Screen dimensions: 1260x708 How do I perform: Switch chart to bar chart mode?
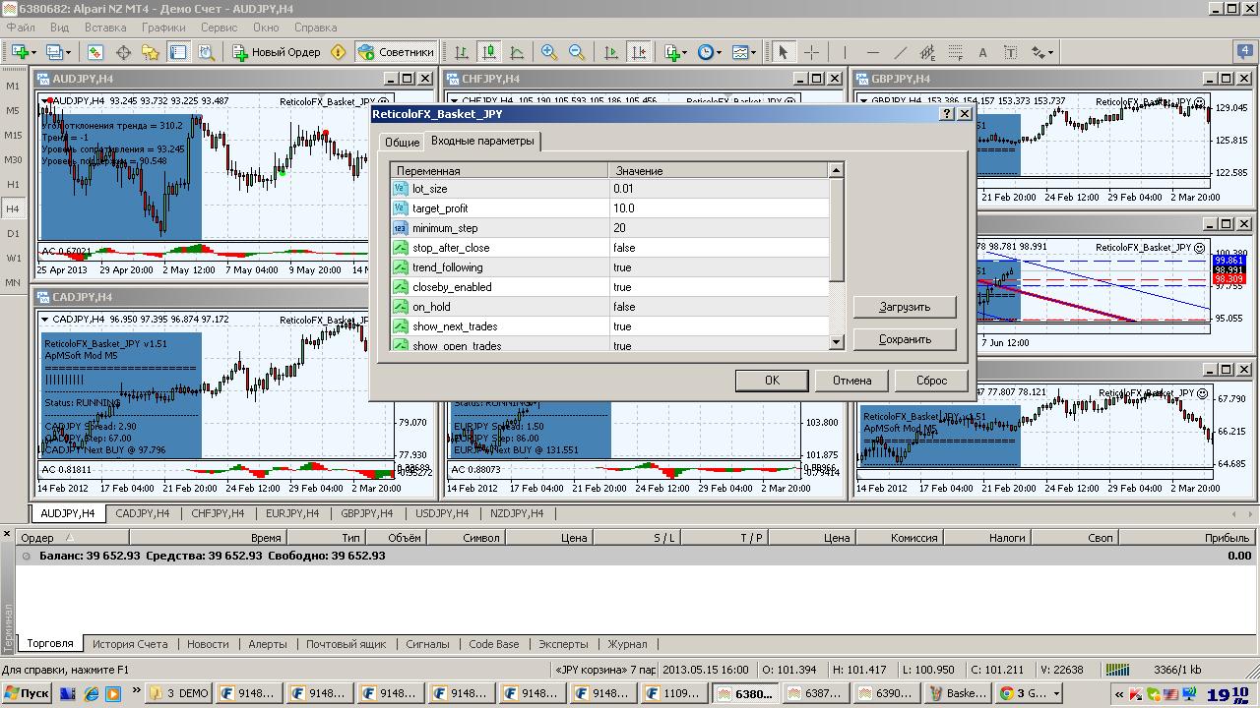click(462, 52)
